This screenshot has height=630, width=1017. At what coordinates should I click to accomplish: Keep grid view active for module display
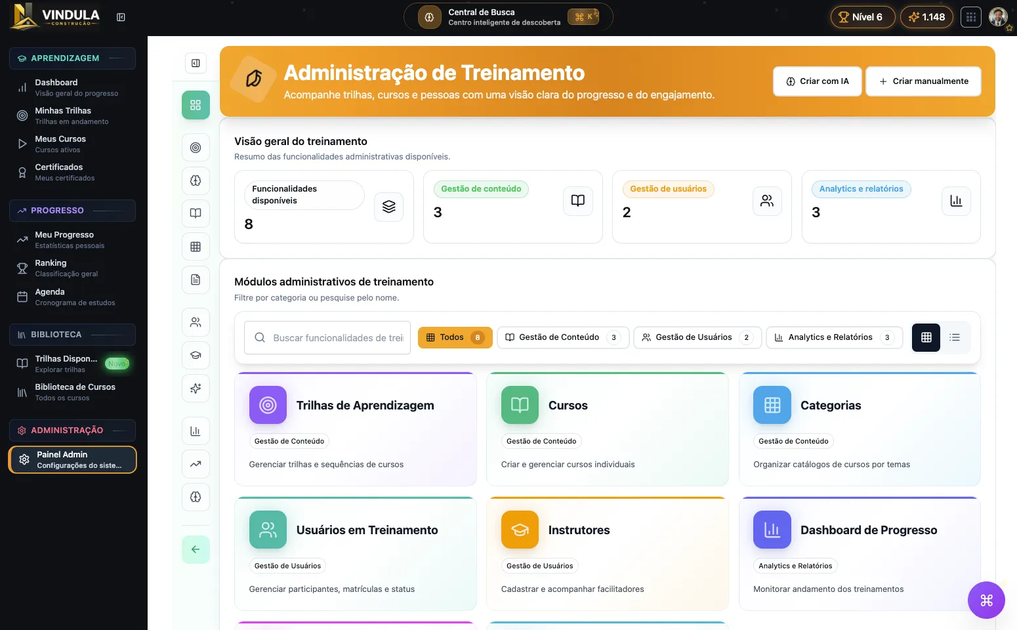click(925, 337)
